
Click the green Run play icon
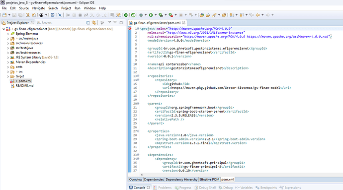pos(151,15)
